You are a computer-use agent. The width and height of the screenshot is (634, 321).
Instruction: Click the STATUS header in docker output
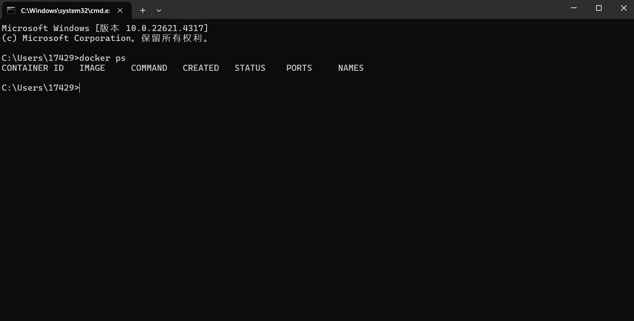250,68
